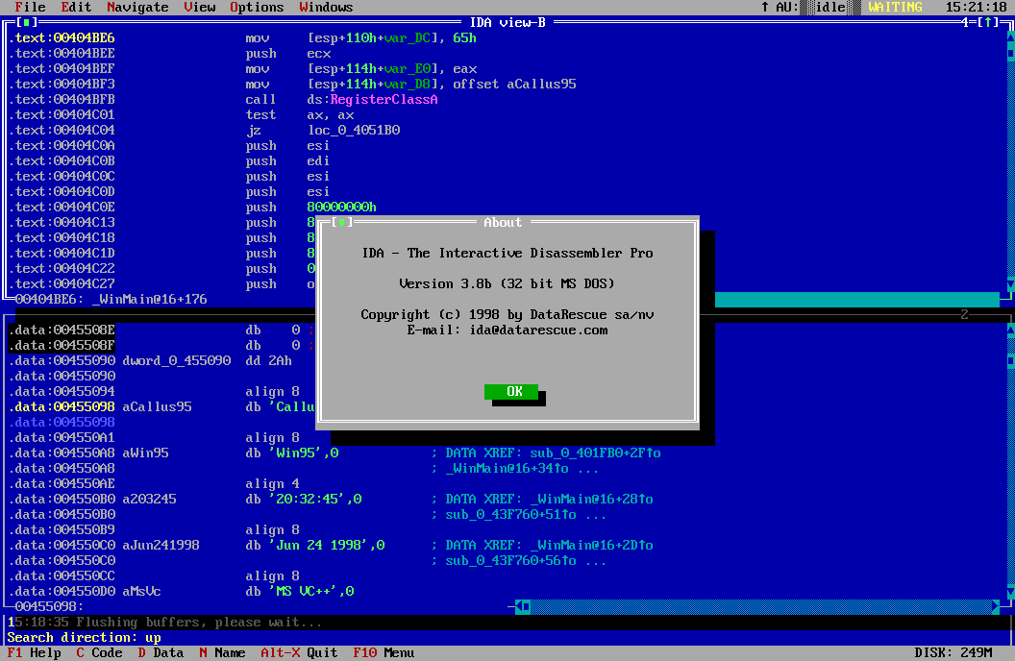Click F10 Menu in the bottom bar
The width and height of the screenshot is (1015, 661).
(x=384, y=652)
